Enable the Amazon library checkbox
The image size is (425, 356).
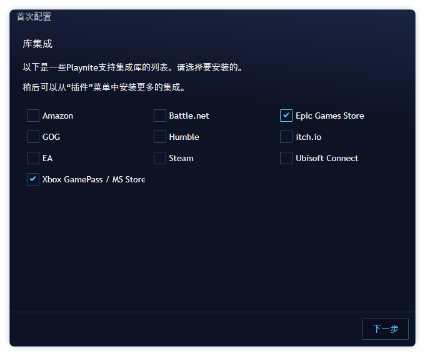32,116
